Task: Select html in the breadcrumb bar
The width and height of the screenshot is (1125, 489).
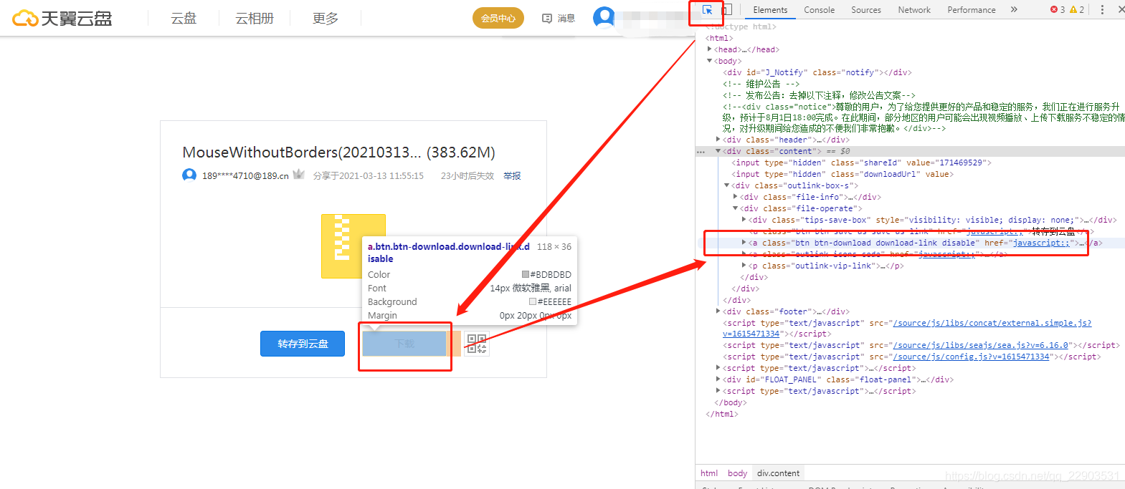Action: pyautogui.click(x=709, y=473)
